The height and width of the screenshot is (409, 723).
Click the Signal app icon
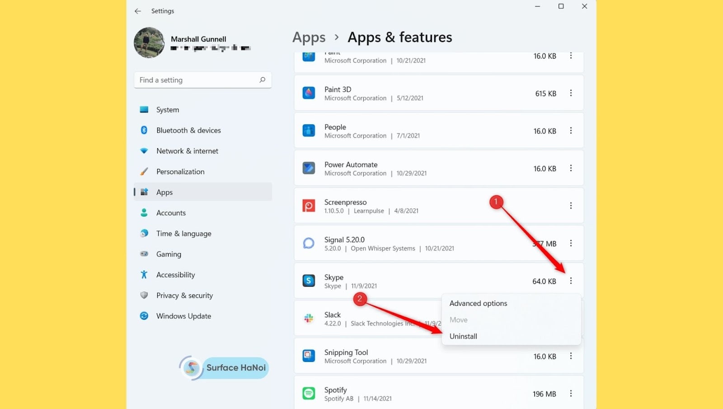click(x=309, y=243)
